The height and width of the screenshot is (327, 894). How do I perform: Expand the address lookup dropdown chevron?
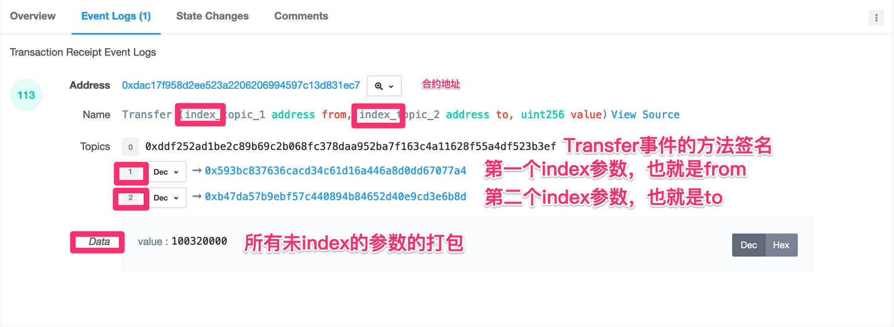(391, 86)
